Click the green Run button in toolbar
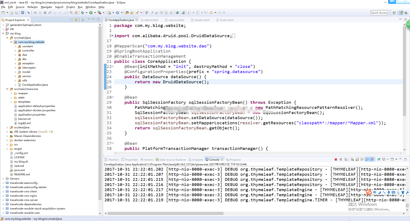410x221 pixels. tap(91, 12)
